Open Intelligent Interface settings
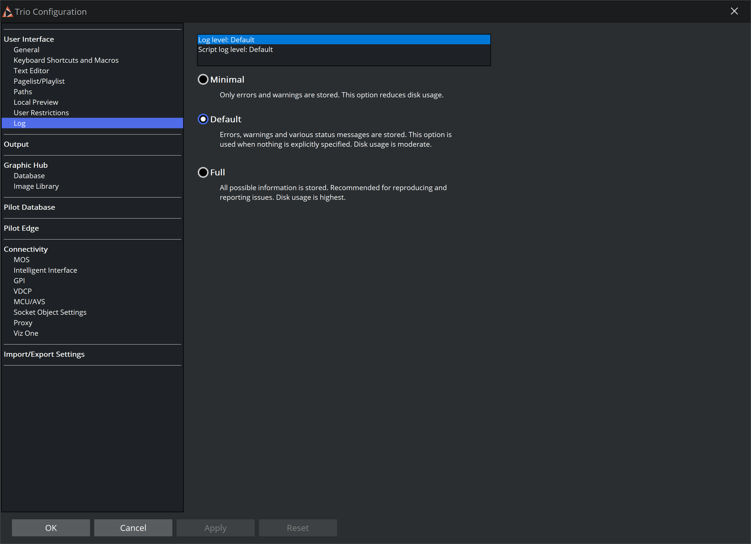This screenshot has width=751, height=544. pyautogui.click(x=45, y=270)
